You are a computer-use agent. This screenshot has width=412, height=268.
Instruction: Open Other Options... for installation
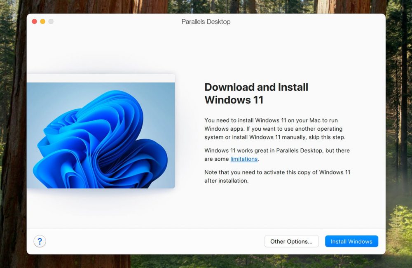(x=291, y=242)
